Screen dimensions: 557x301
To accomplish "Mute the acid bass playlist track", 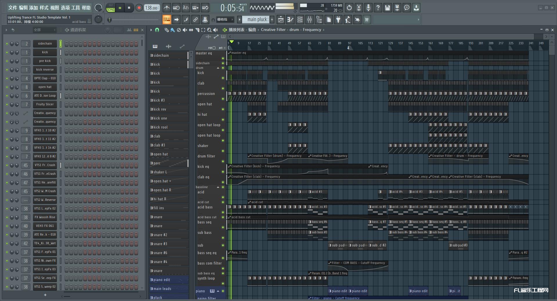I will (x=223, y=212).
